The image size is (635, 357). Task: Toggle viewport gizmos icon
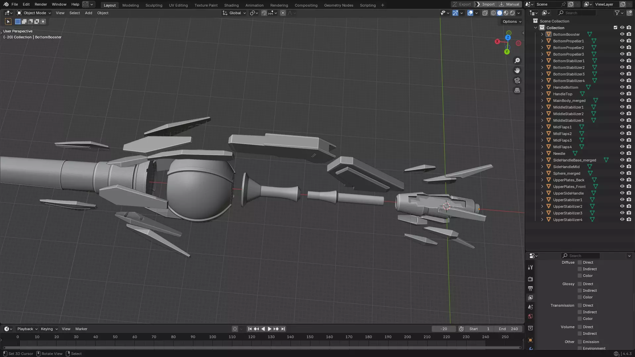(x=455, y=13)
